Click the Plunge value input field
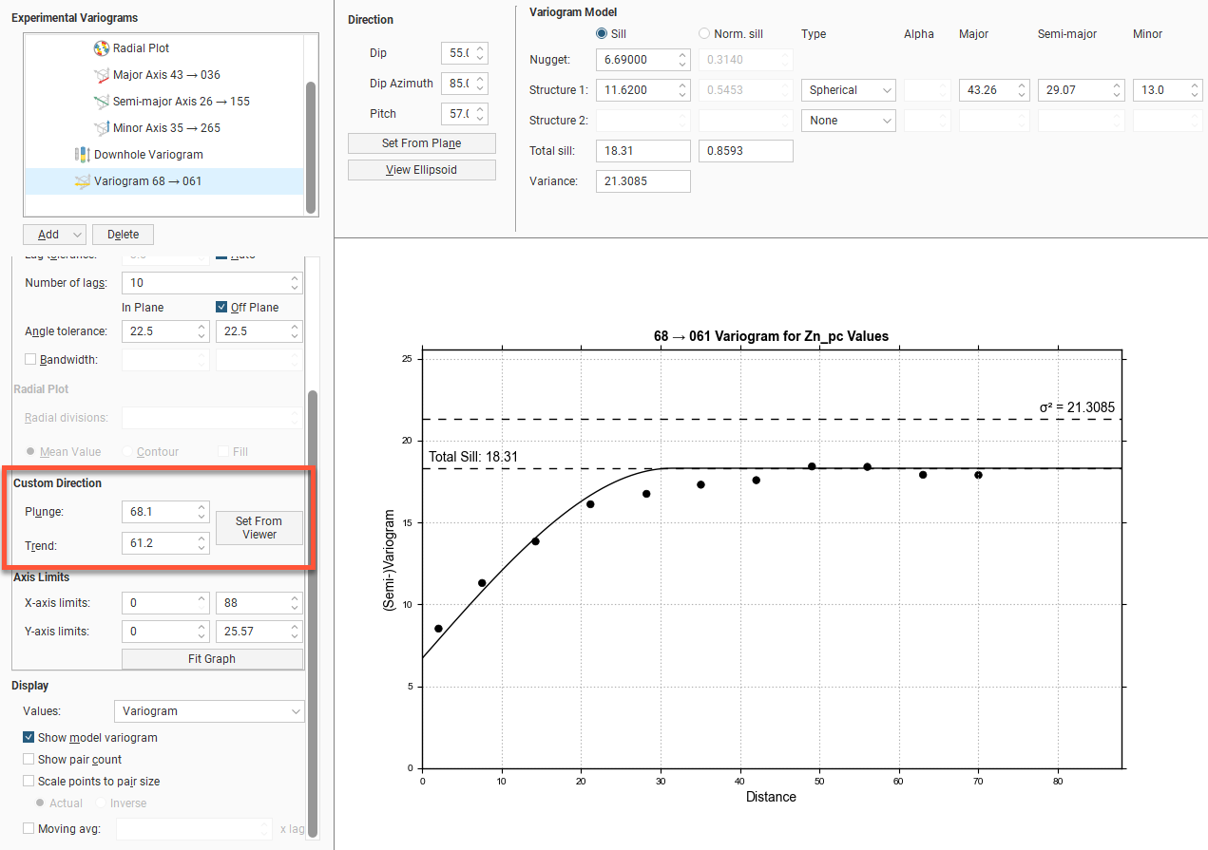The width and height of the screenshot is (1208, 850). 158,512
